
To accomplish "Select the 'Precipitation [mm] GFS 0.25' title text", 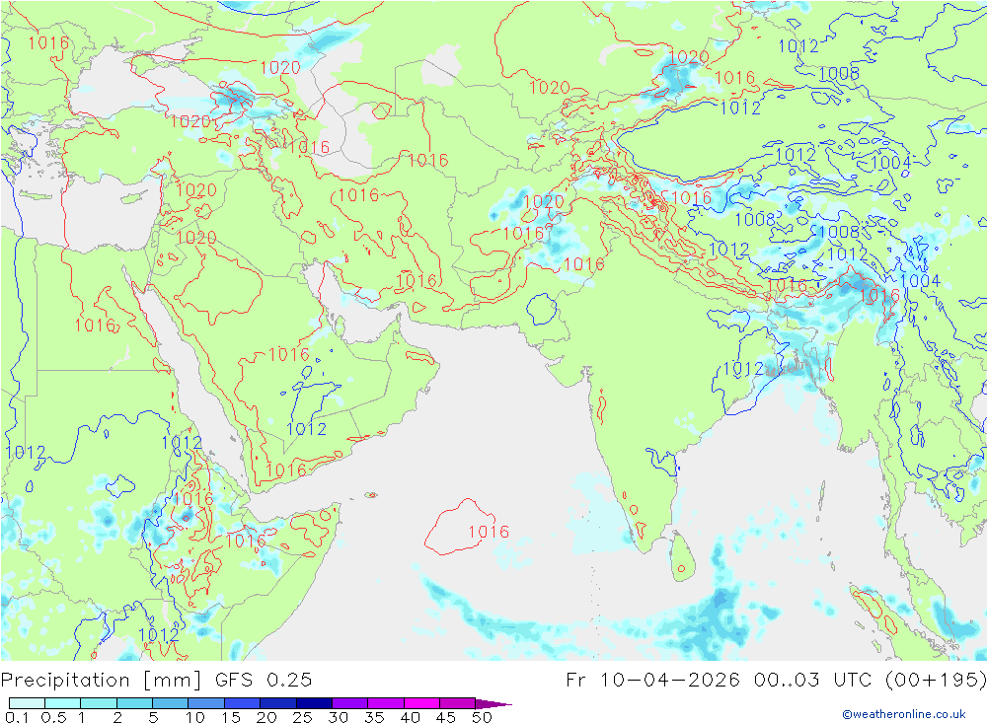I will [x=156, y=681].
